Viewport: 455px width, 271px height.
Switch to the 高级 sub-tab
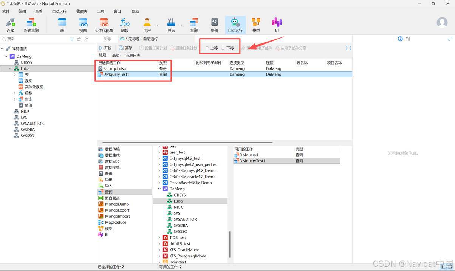116,56
